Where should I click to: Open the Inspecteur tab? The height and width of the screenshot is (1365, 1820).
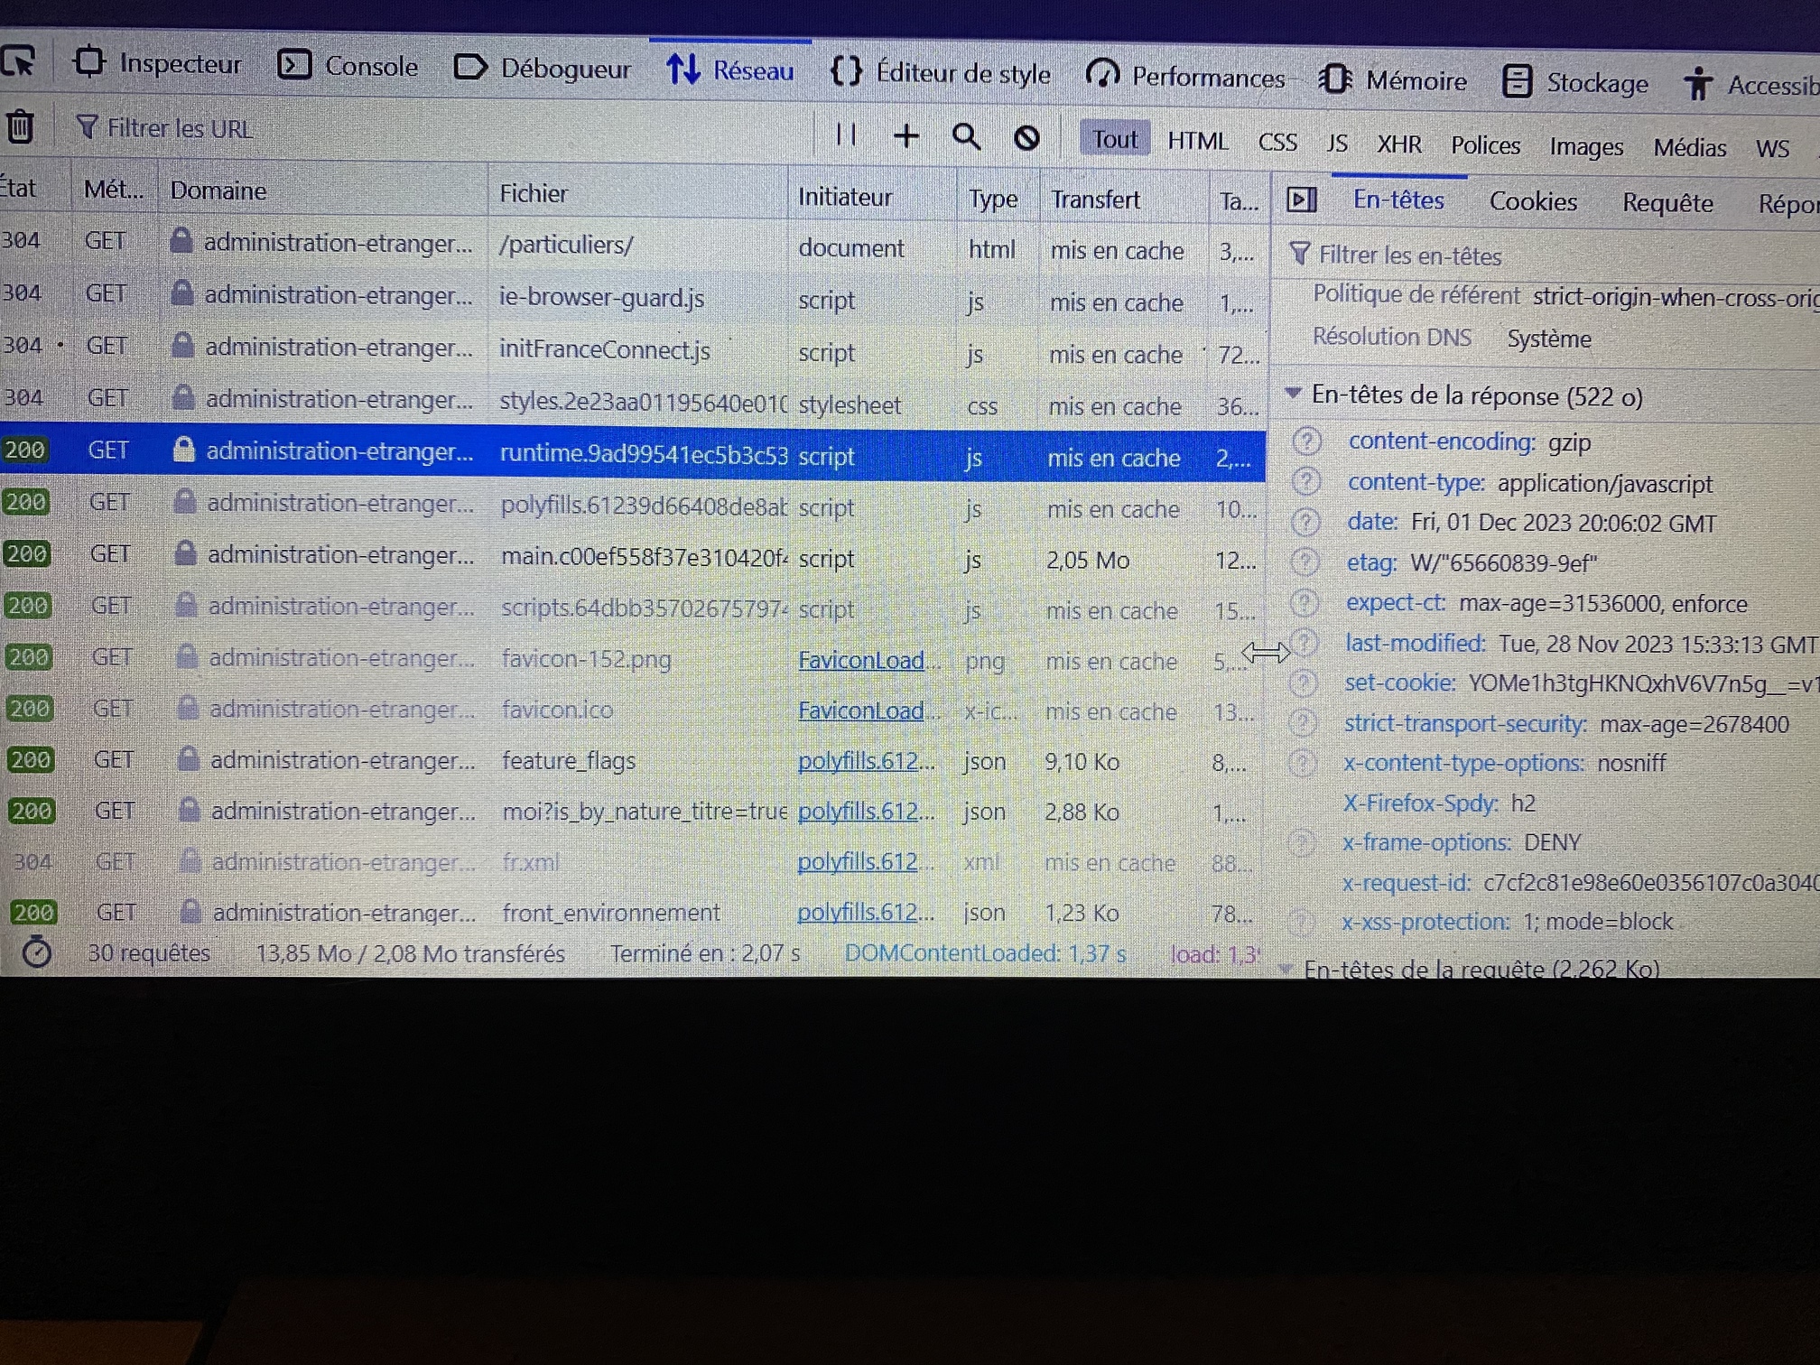tap(159, 63)
